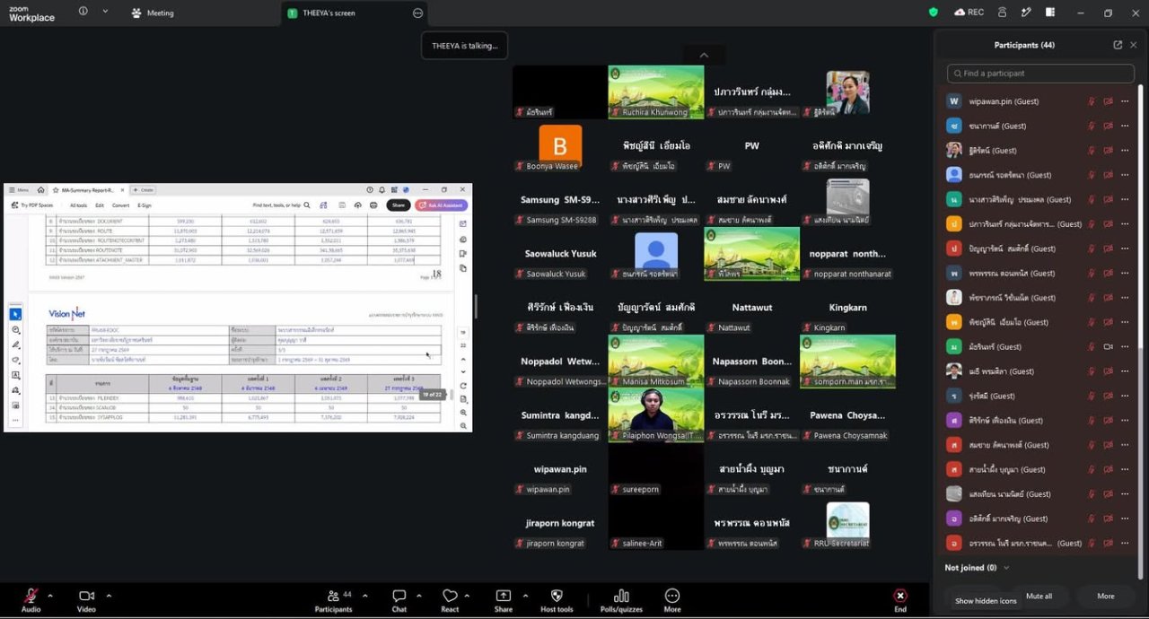Toggle video icon for มัธรินทร์ (Guest)
This screenshot has height=619, width=1149.
pos(1108,346)
